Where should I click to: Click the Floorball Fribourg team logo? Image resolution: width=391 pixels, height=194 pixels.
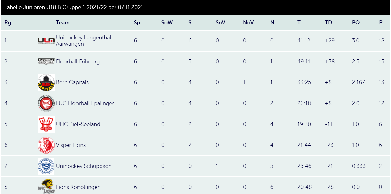pyautogui.click(x=46, y=61)
